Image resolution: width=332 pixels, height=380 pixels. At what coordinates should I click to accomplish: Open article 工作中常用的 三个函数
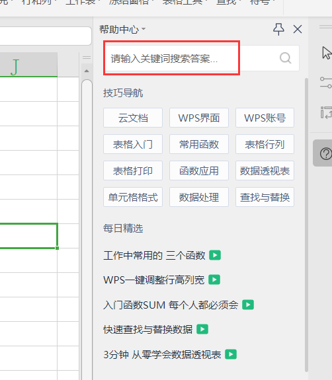point(154,256)
